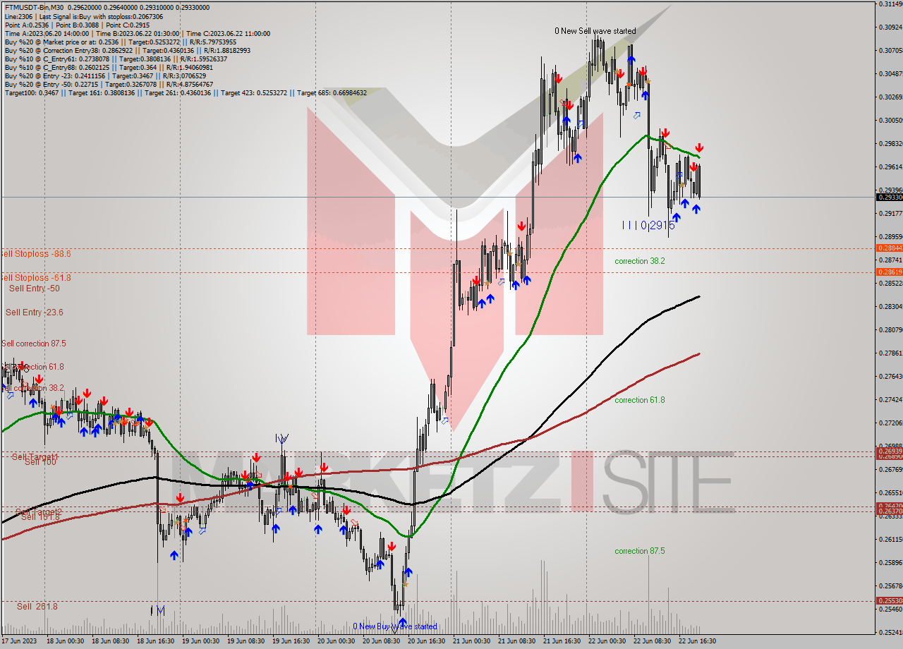
Task: Select the '22 Jun 00:30' time label
Action: [608, 642]
